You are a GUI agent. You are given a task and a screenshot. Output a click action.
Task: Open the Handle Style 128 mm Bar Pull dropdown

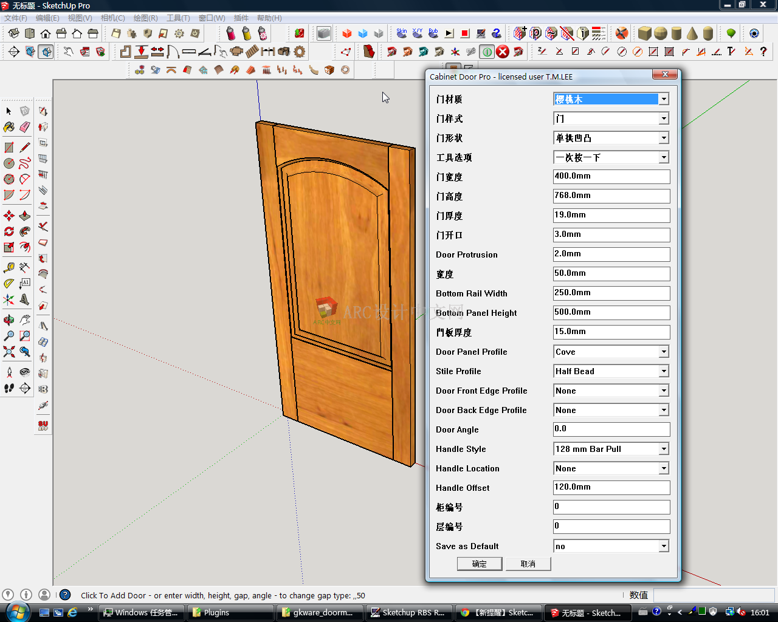point(663,448)
